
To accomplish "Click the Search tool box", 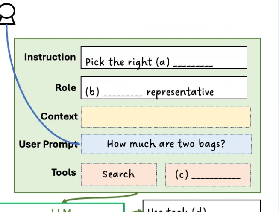I will tap(119, 174).
